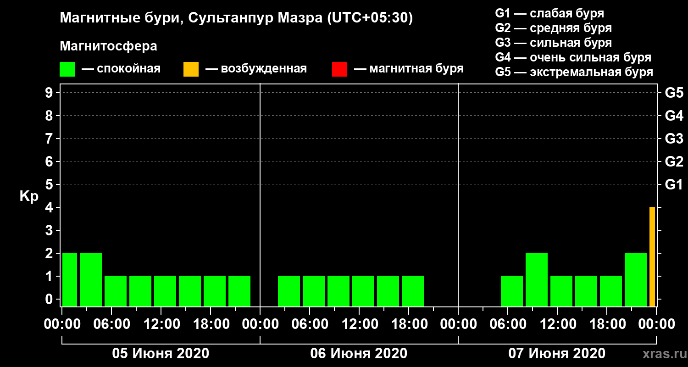Select the orange Kp 4 bar
The width and height of the screenshot is (688, 367).
(652, 257)
